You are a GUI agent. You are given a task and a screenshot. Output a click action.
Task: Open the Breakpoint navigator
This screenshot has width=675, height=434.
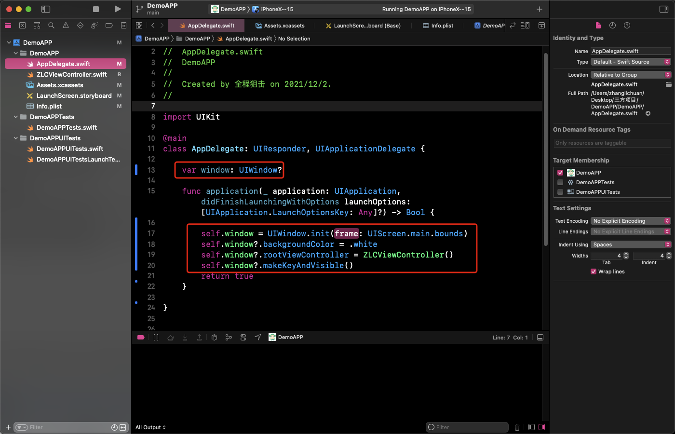[x=109, y=25]
